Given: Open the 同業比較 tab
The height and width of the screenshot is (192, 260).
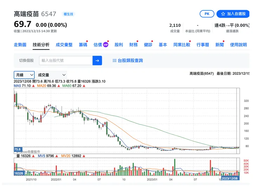Looking at the screenshot, I should [182, 45].
